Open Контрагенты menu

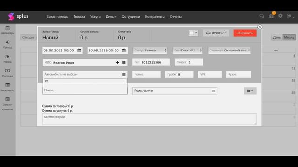coord(155,17)
